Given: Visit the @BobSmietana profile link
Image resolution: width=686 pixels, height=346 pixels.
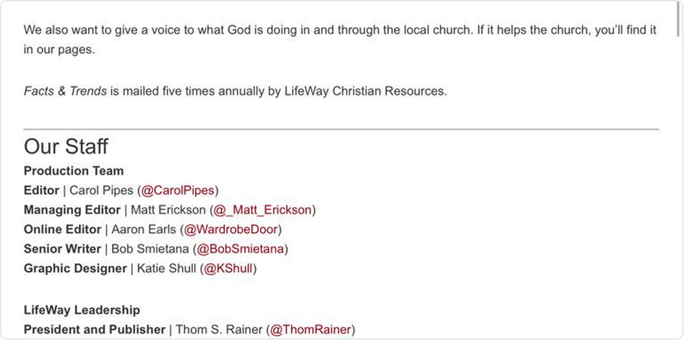Looking at the screenshot, I should tap(240, 249).
